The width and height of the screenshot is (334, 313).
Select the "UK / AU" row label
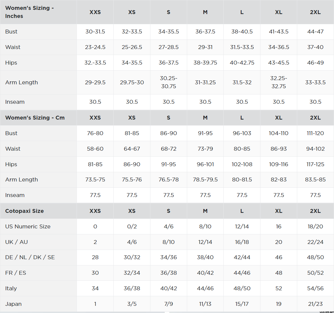(x=16, y=242)
